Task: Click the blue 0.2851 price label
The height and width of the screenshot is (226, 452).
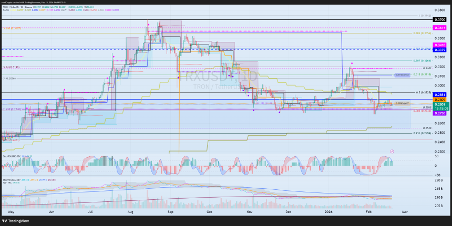Action: tap(439, 94)
